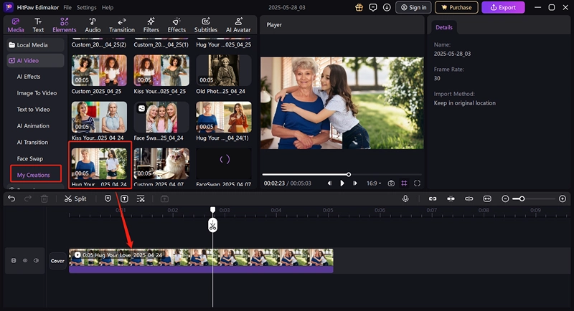Step to next frame in player
Screen dimensions: 574x311
pyautogui.click(x=354, y=183)
